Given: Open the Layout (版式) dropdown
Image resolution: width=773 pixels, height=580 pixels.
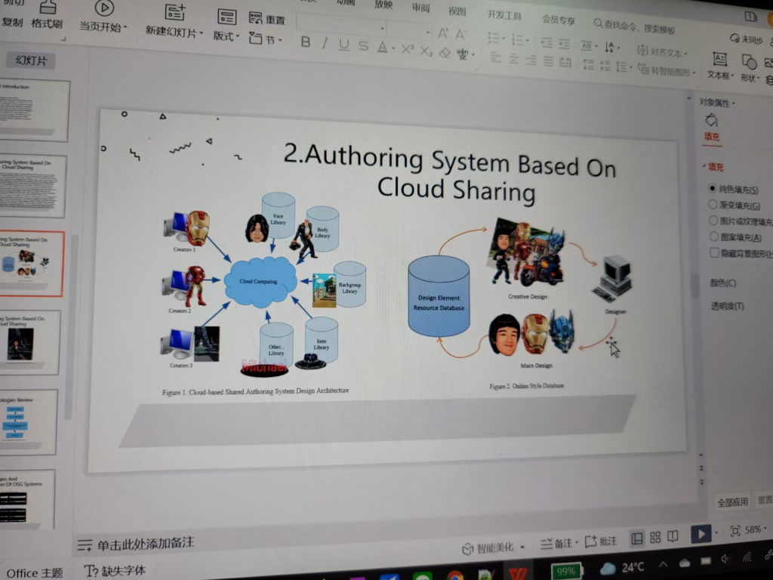Looking at the screenshot, I should tap(226, 26).
